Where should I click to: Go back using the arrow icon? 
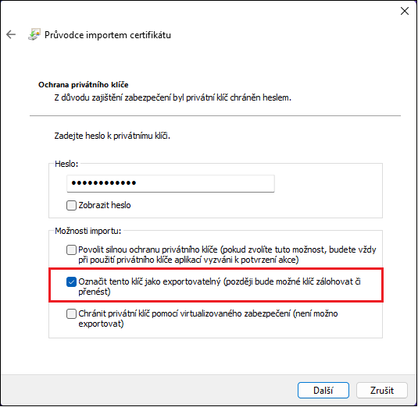pyautogui.click(x=11, y=34)
